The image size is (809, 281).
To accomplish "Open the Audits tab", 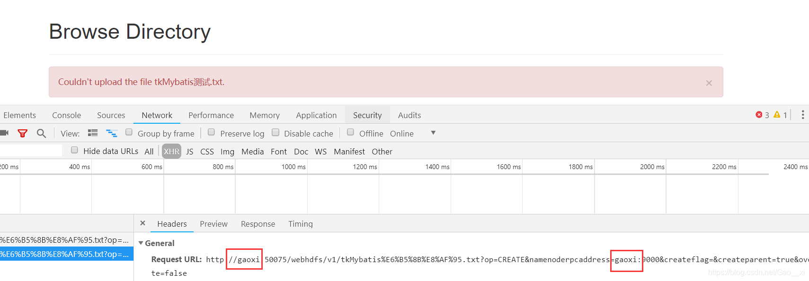I will pos(409,115).
